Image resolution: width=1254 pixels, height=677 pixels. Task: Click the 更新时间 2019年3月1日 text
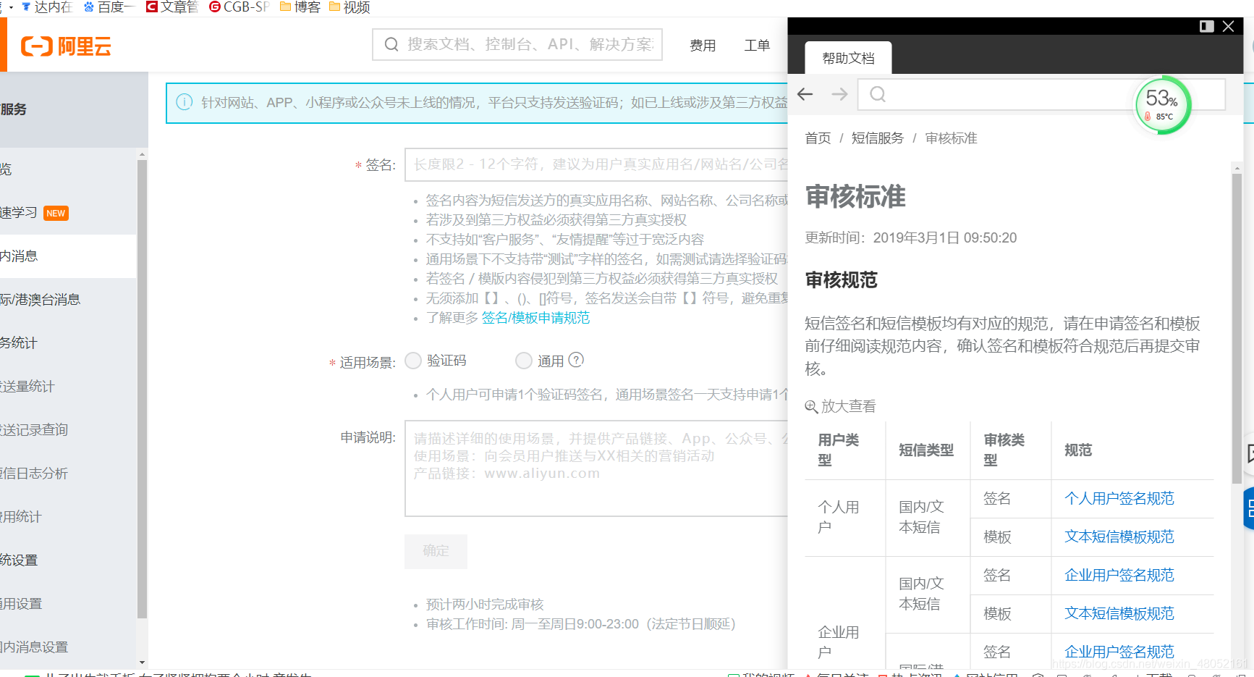[x=910, y=238]
